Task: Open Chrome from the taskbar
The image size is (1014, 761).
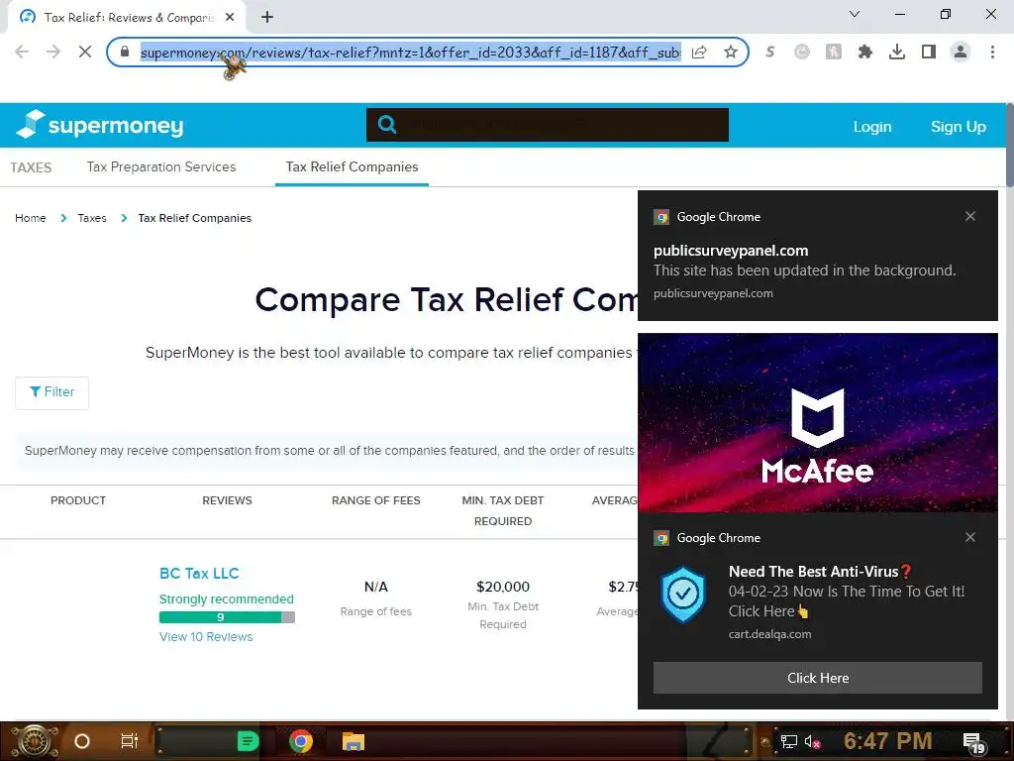Action: coord(301,741)
